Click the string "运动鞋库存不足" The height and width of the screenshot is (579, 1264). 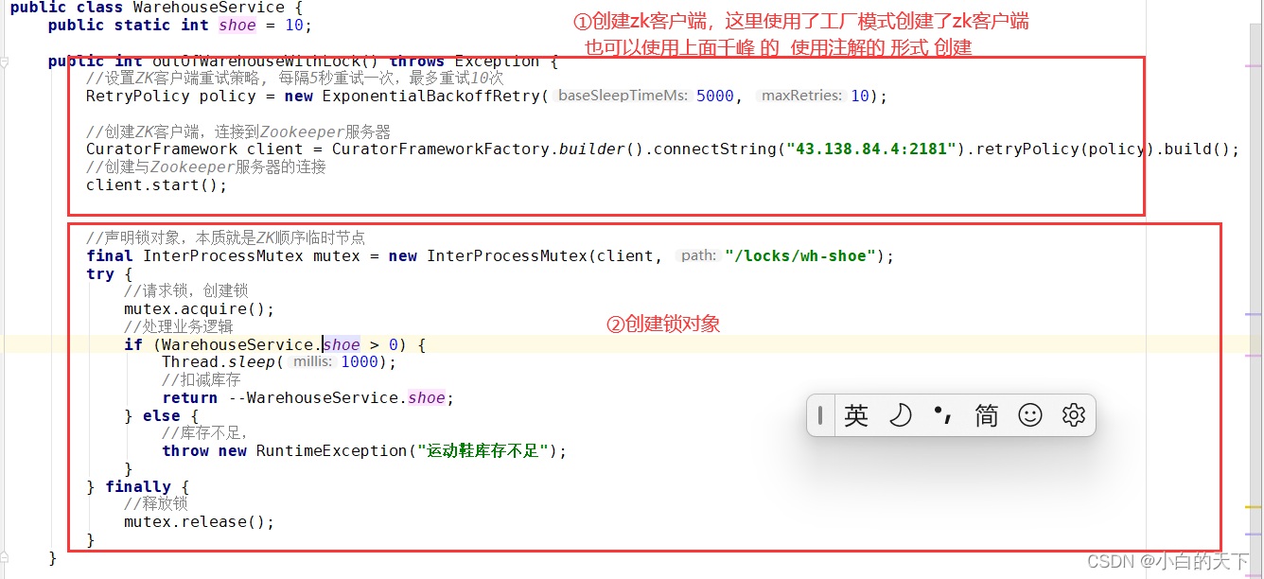(483, 450)
